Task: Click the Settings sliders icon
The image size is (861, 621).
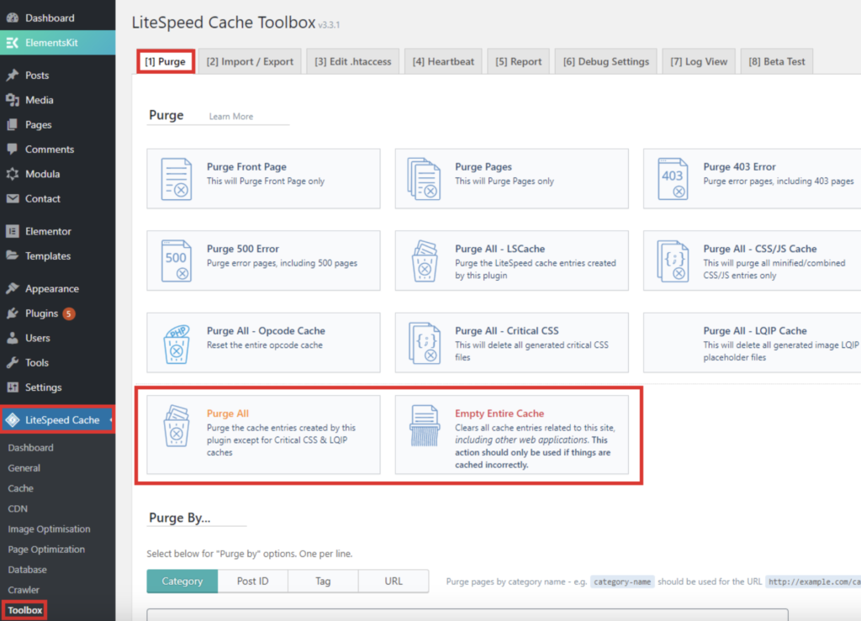Action: [12, 387]
